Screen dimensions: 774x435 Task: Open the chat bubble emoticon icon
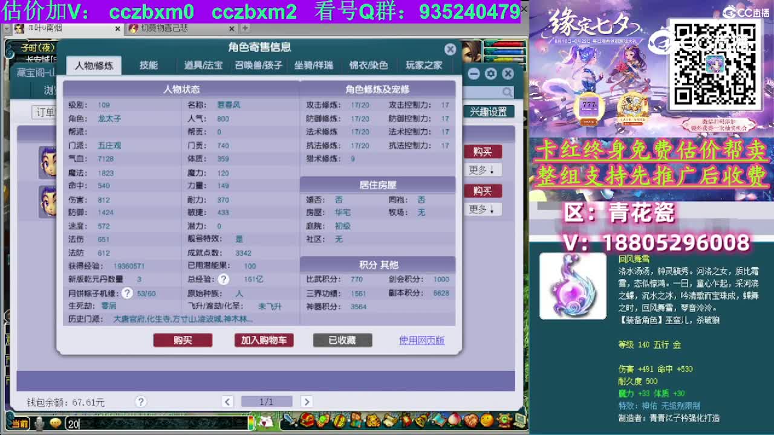tap(56, 423)
